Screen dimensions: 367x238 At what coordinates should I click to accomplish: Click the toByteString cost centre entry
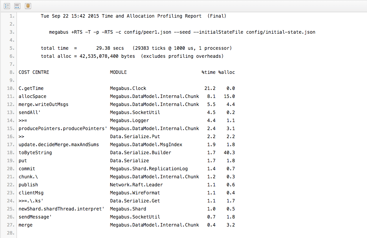(x=35, y=153)
